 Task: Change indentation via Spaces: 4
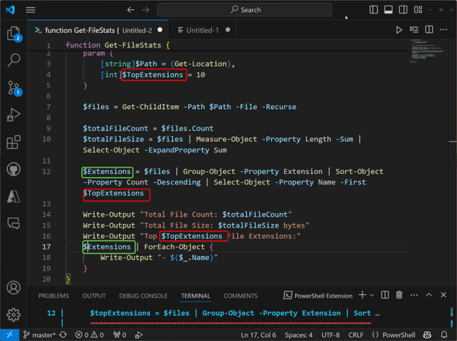point(299,335)
